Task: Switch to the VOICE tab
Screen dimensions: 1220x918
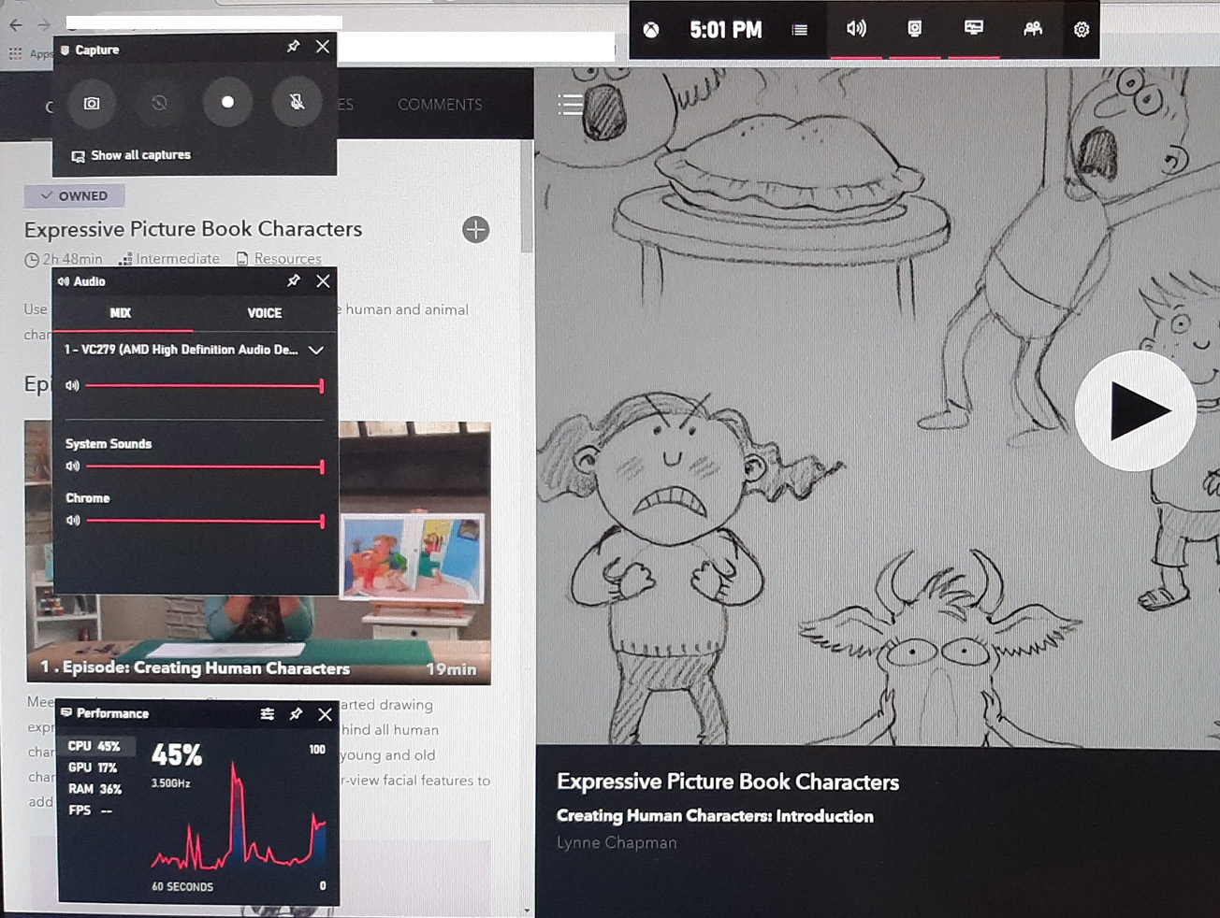Action: (x=264, y=313)
